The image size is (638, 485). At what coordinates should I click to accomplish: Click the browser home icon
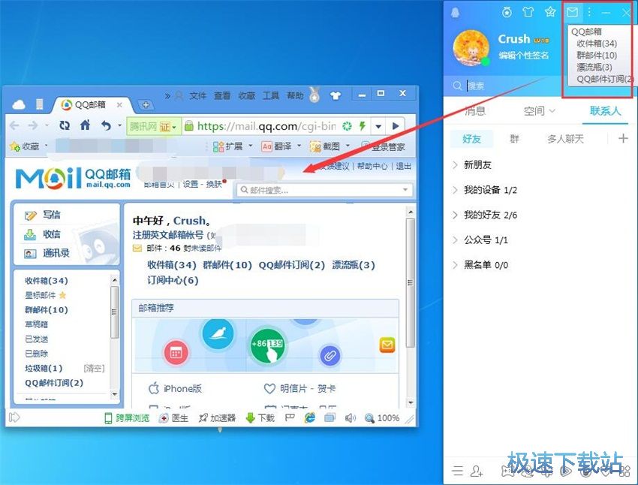pyautogui.click(x=85, y=125)
